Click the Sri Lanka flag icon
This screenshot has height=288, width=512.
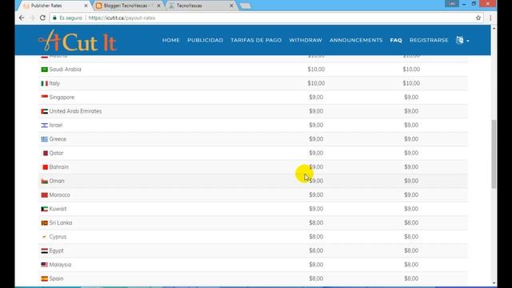pyautogui.click(x=45, y=223)
